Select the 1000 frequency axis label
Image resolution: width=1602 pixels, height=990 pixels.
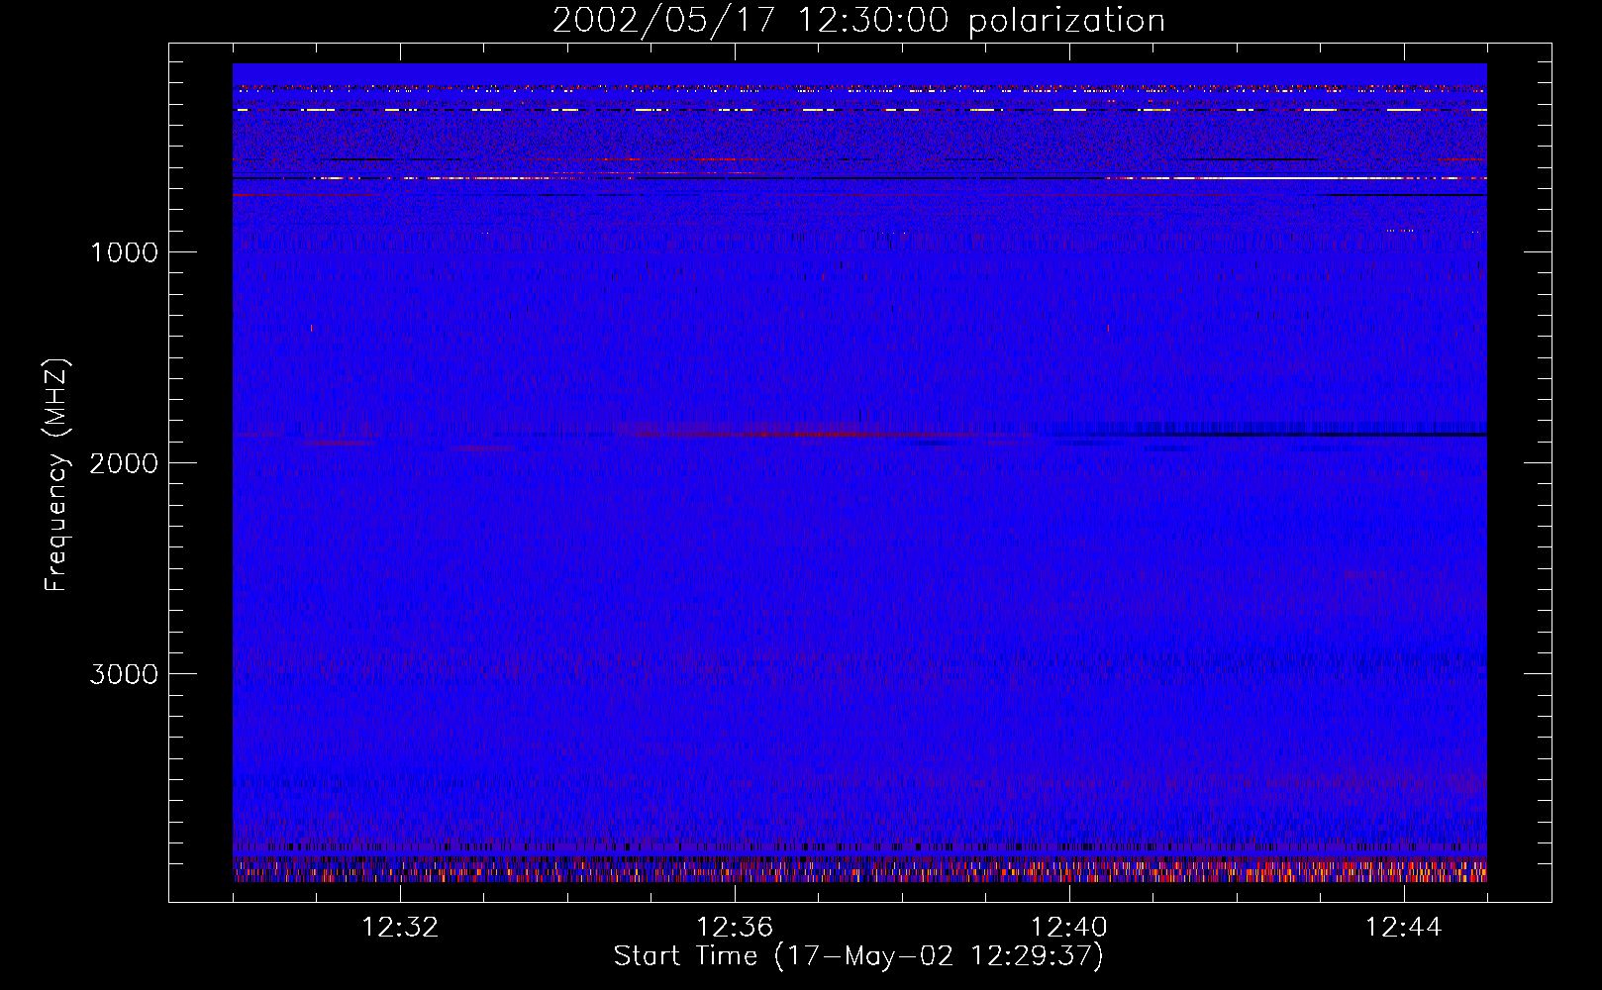tap(124, 252)
